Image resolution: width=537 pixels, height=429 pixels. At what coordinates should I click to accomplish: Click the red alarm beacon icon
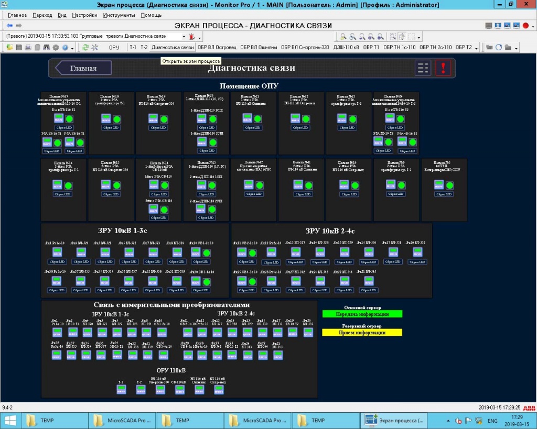(192, 37)
